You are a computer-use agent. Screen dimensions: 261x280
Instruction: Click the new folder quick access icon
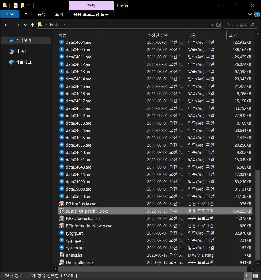point(23,5)
